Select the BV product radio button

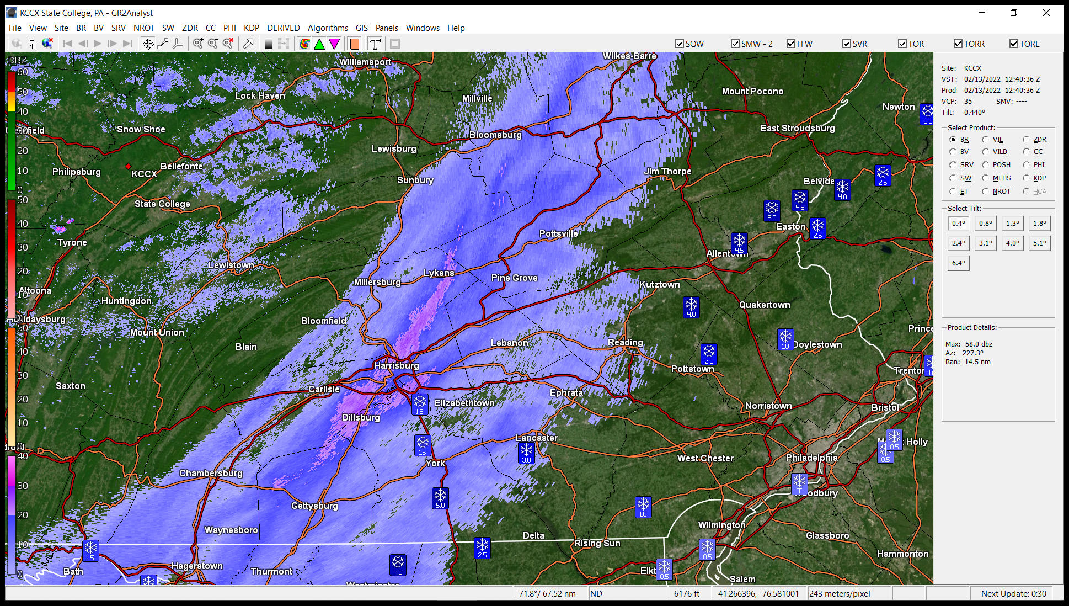pyautogui.click(x=953, y=152)
